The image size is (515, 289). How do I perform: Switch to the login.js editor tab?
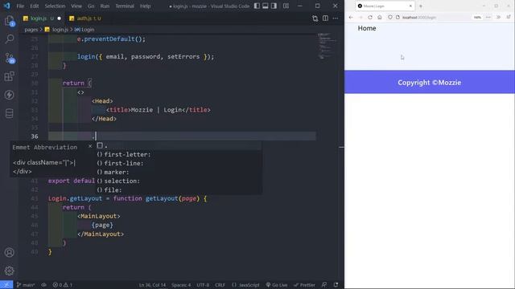(x=41, y=18)
